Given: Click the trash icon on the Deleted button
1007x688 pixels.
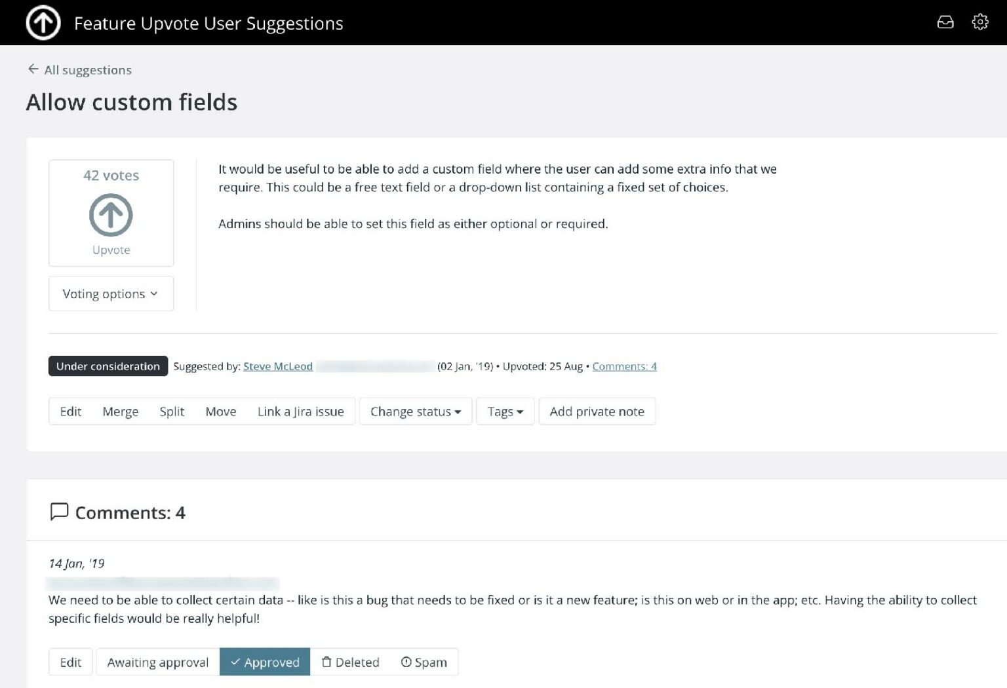Looking at the screenshot, I should 327,662.
